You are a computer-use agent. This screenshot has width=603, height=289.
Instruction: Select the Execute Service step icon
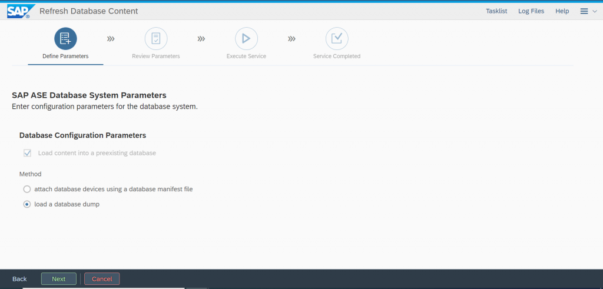246,39
